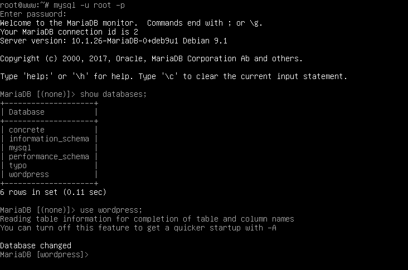The width and height of the screenshot is (408, 270).
Task: Click the 'typo' database row
Action: [x=17, y=165]
